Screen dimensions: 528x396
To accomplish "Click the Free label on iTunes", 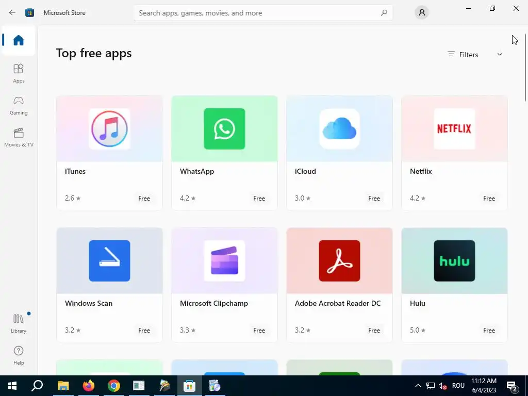I will (144, 199).
